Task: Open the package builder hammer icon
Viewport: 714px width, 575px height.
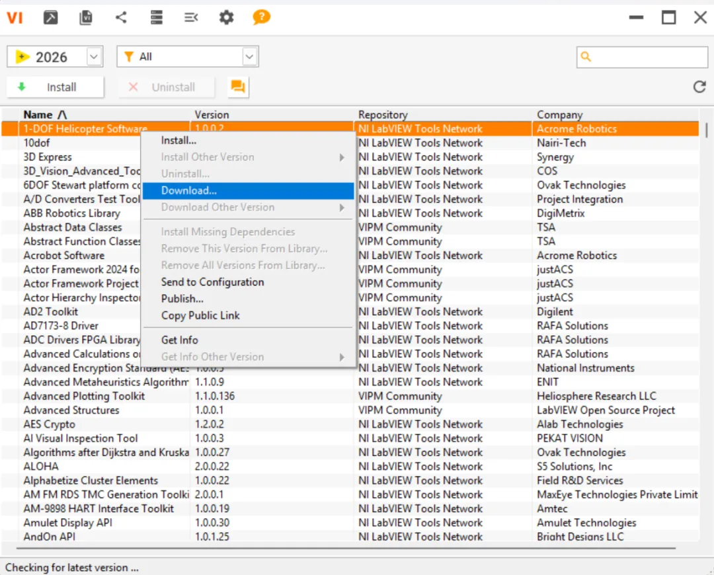Action: pos(51,18)
